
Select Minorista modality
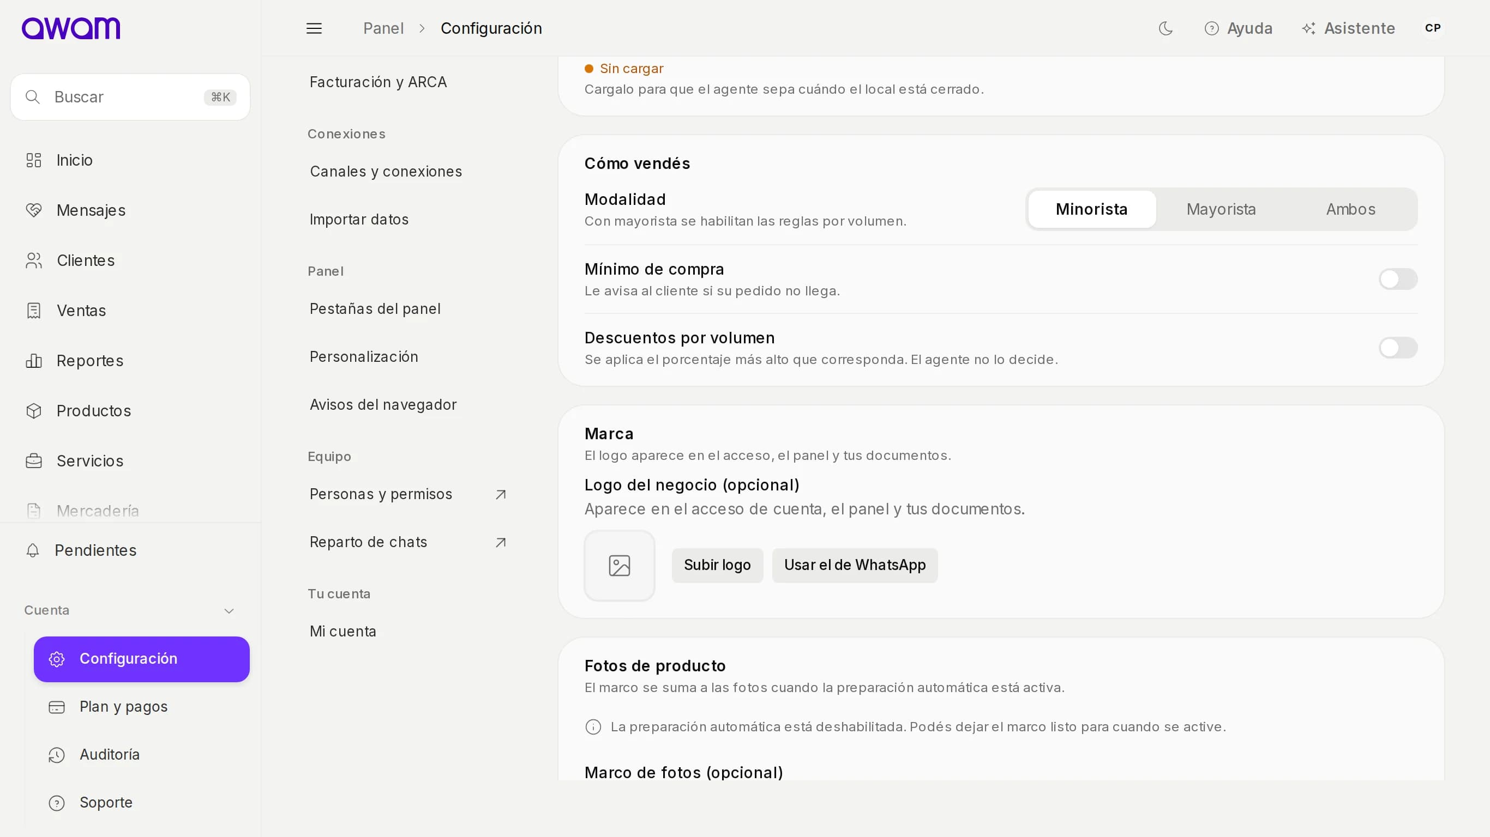tap(1091, 209)
